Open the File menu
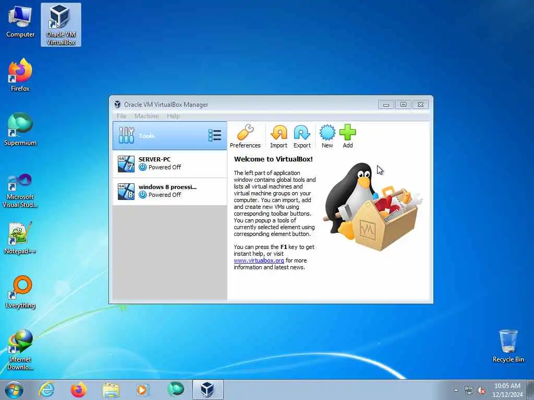The height and width of the screenshot is (400, 534). click(x=121, y=116)
